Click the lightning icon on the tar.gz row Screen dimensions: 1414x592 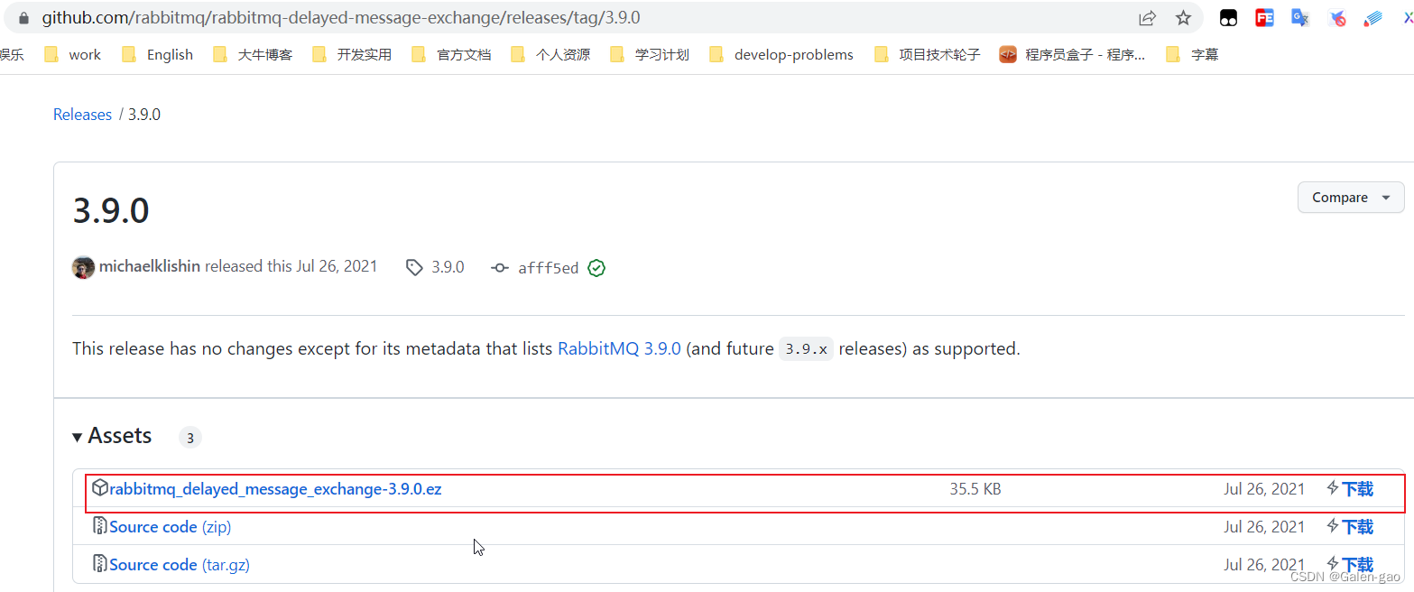click(1333, 564)
